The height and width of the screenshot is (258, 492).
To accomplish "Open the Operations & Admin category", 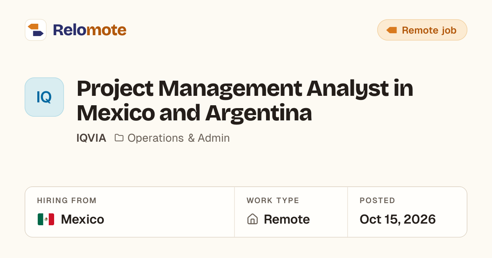I will click(178, 138).
